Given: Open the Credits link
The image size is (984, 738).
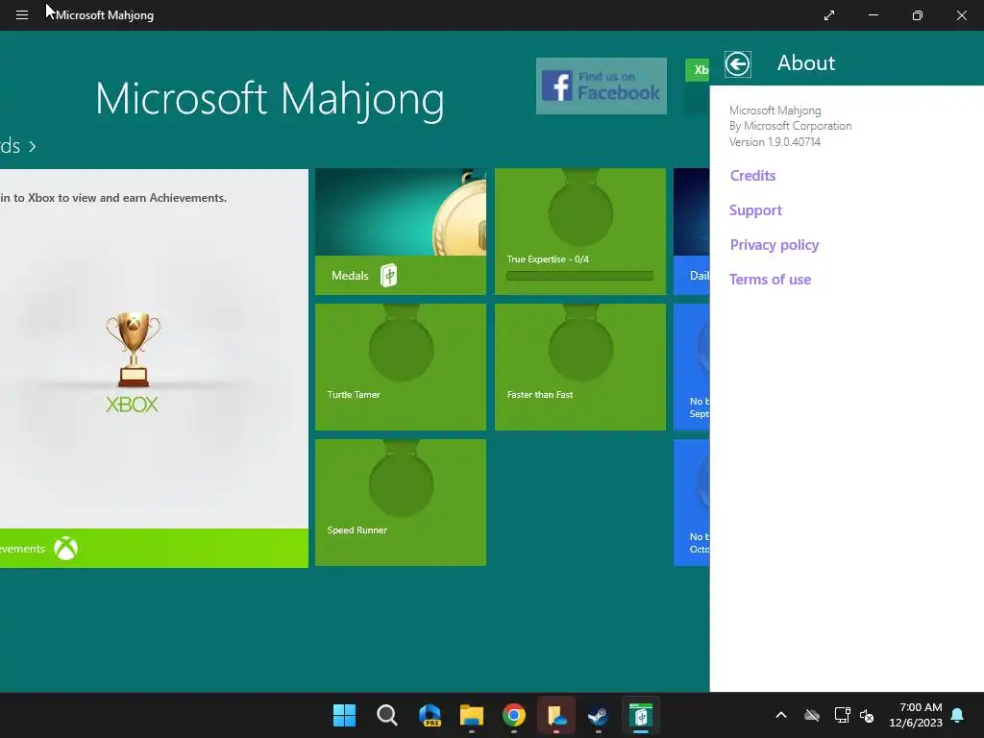Looking at the screenshot, I should 752,176.
